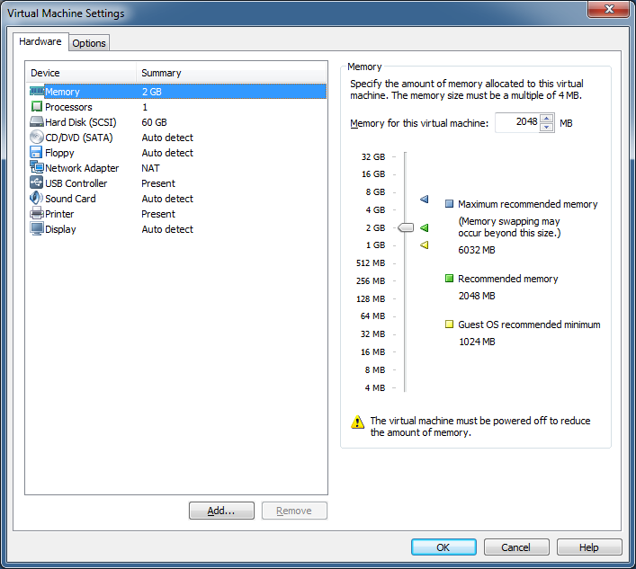
Task: Click the Display monitor icon
Action: tap(37, 229)
